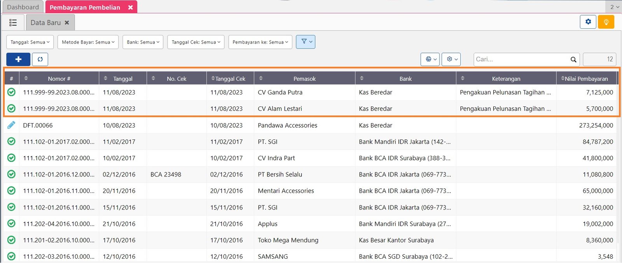Click the magnifier search icon
The height and width of the screenshot is (263, 622).
tap(573, 59)
